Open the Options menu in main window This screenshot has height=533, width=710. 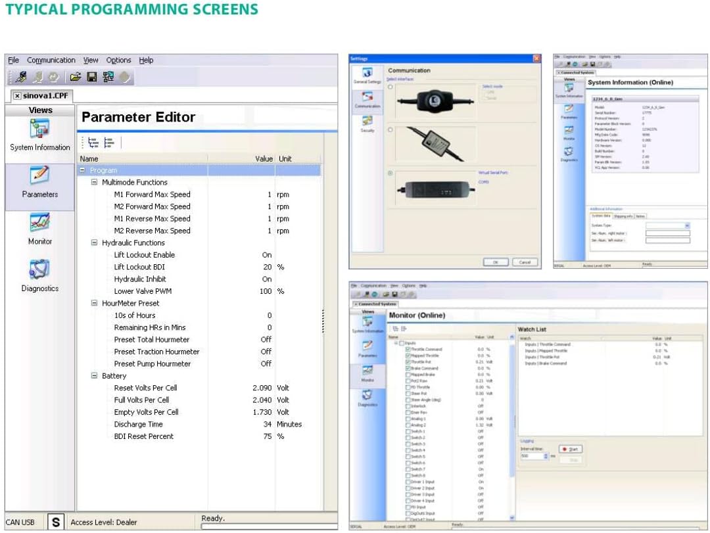(118, 60)
